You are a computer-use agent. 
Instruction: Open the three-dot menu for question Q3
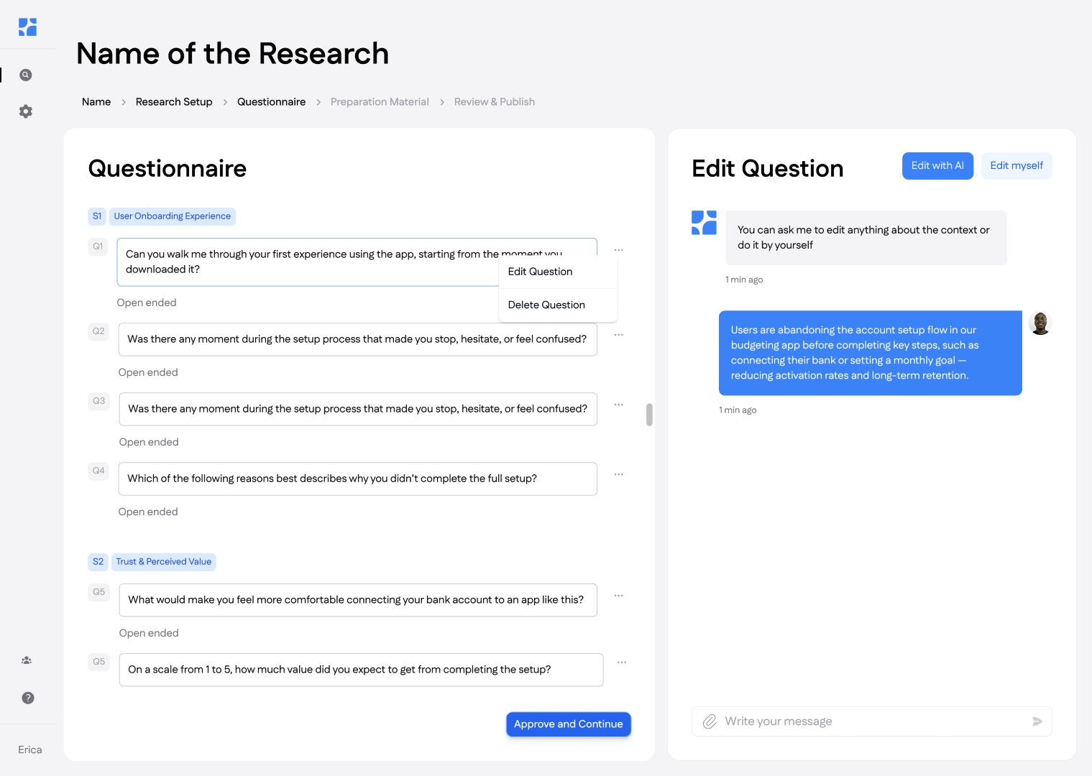pyautogui.click(x=618, y=405)
